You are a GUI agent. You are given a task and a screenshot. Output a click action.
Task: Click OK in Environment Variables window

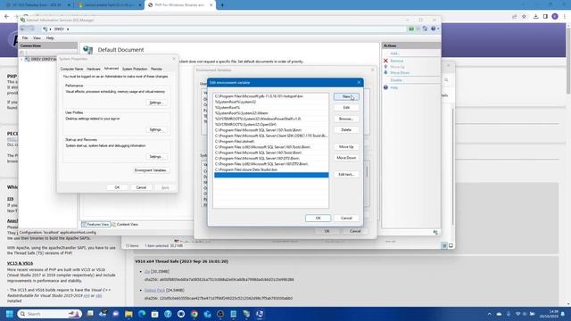[x=327, y=231]
